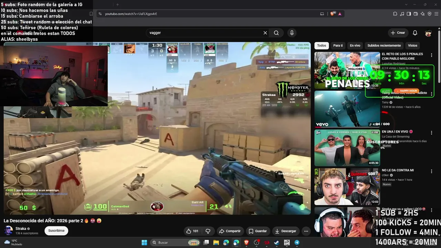The width and height of the screenshot is (441, 248).
Task: Click the youtube.com address bar URL
Action: 131,14
